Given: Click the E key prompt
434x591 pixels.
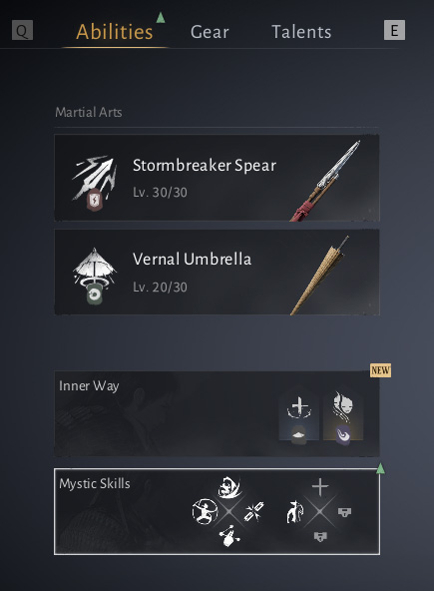Looking at the screenshot, I should pos(394,30).
